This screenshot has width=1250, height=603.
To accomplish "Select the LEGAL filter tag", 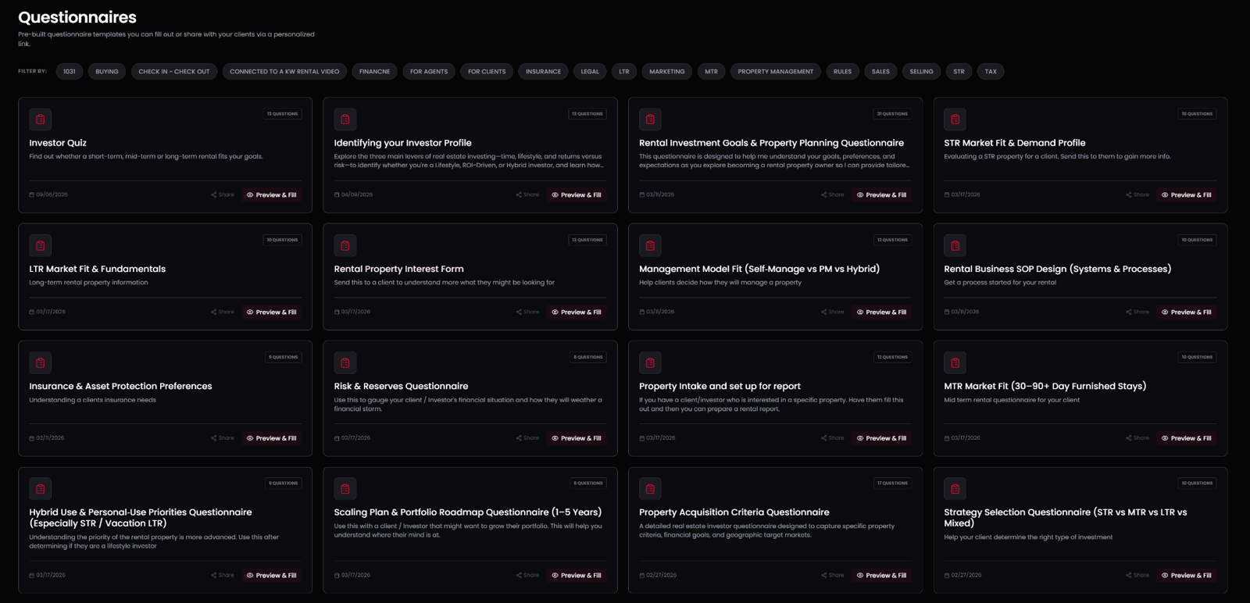I will 590,72.
